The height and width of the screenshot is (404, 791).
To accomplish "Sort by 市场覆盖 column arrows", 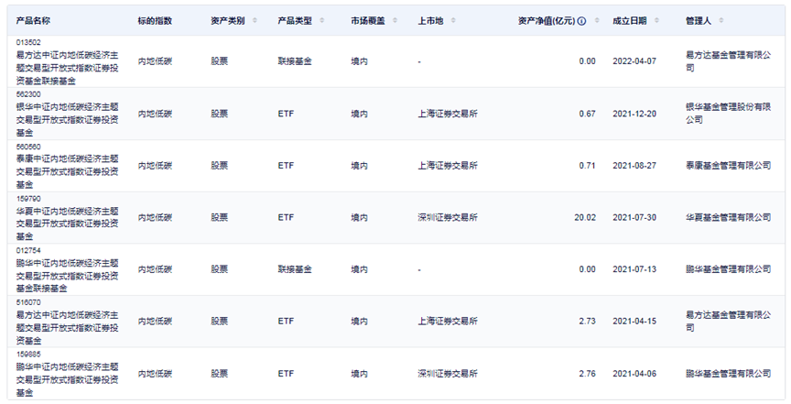I will click(x=395, y=21).
